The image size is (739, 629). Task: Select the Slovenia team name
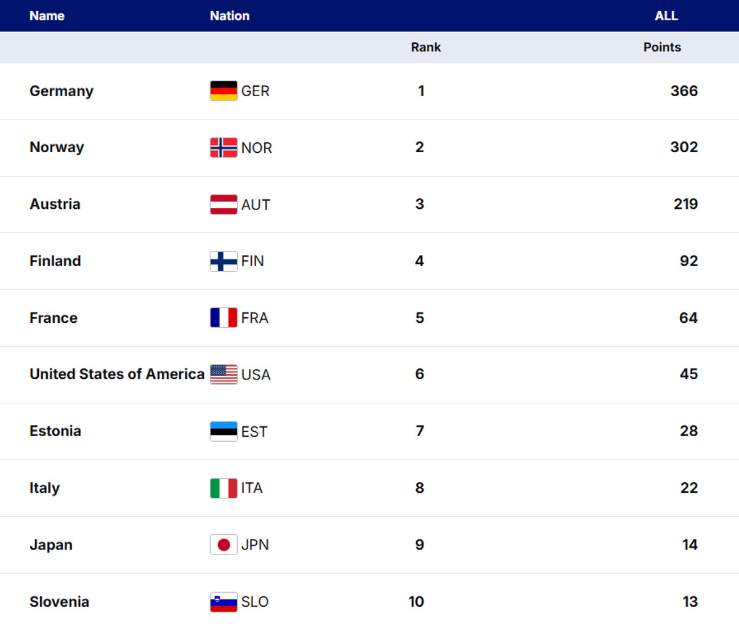(x=59, y=602)
